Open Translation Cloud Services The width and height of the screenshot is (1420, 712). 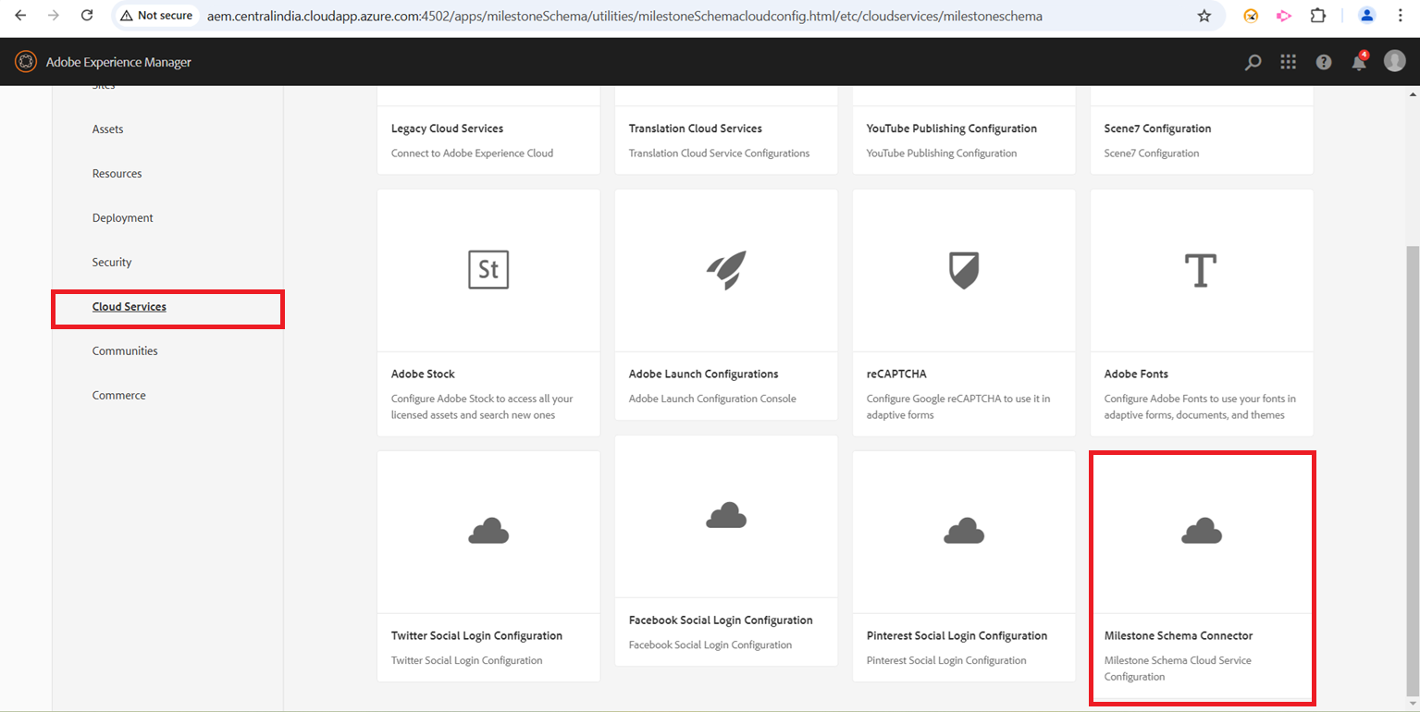(x=695, y=129)
